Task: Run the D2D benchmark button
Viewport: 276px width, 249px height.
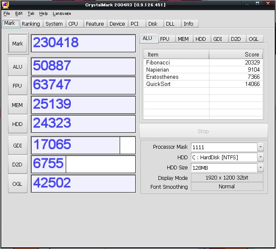Action: point(18,165)
